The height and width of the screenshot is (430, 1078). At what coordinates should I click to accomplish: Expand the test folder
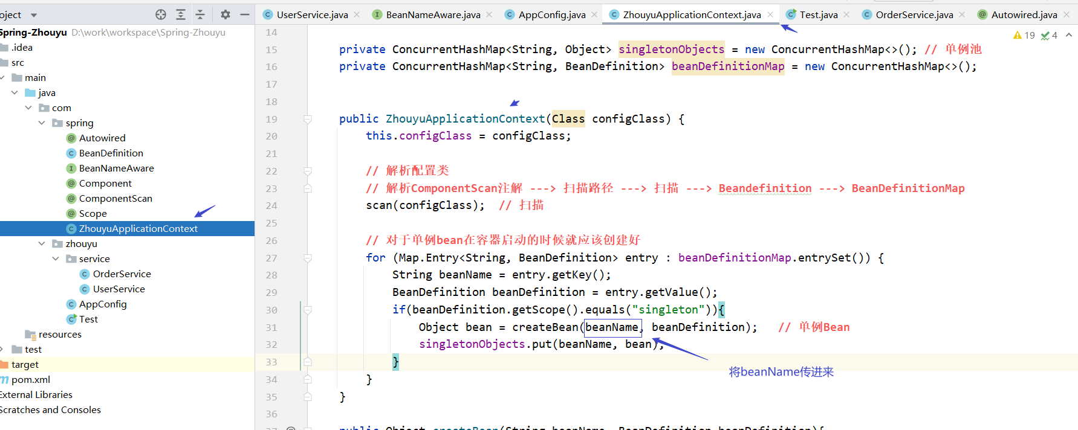[x=2, y=349]
